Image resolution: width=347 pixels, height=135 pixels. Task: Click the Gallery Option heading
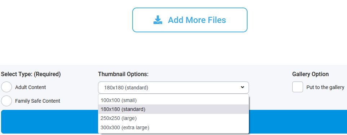pyautogui.click(x=310, y=74)
